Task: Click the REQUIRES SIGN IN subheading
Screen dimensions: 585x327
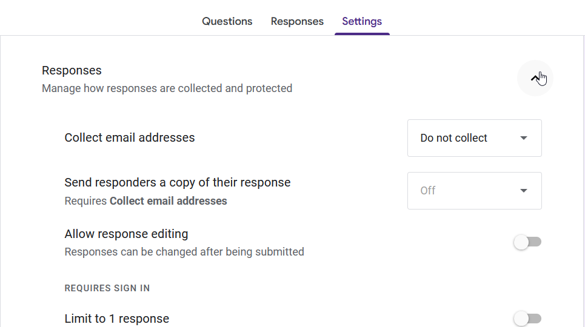Action: point(107,288)
